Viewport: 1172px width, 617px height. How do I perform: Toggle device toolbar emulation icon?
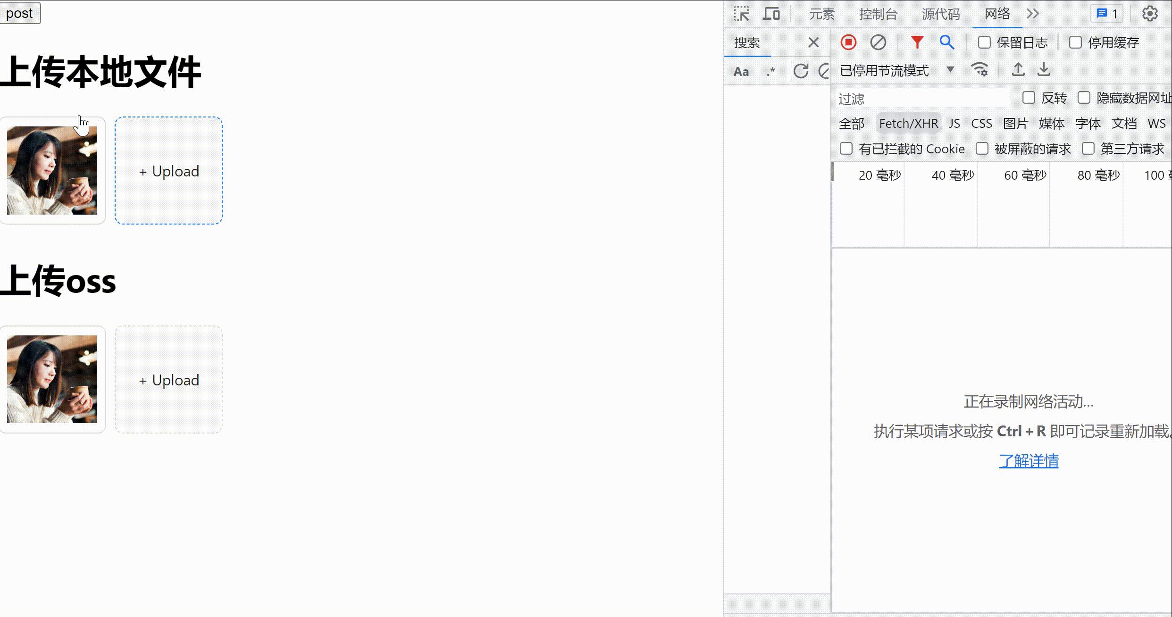pyautogui.click(x=771, y=14)
